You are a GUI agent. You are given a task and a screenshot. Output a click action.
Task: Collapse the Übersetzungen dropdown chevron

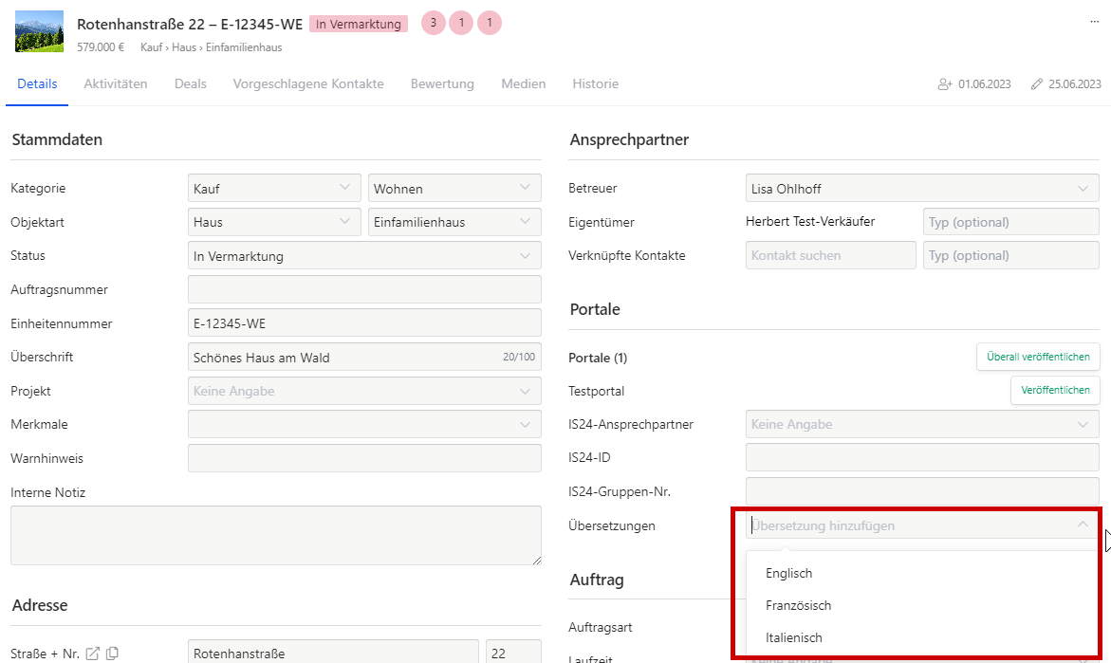click(1083, 525)
